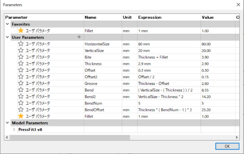Star the Bend2 parameter
This screenshot has height=154, width=244.
(x=21, y=96)
